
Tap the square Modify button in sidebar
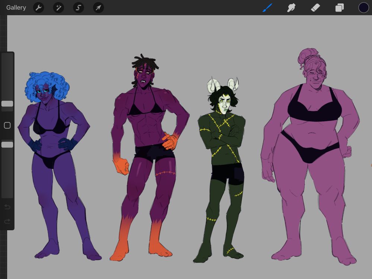coord(7,125)
